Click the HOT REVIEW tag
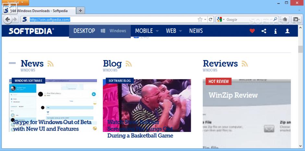The image size is (305, 151). click(218, 81)
